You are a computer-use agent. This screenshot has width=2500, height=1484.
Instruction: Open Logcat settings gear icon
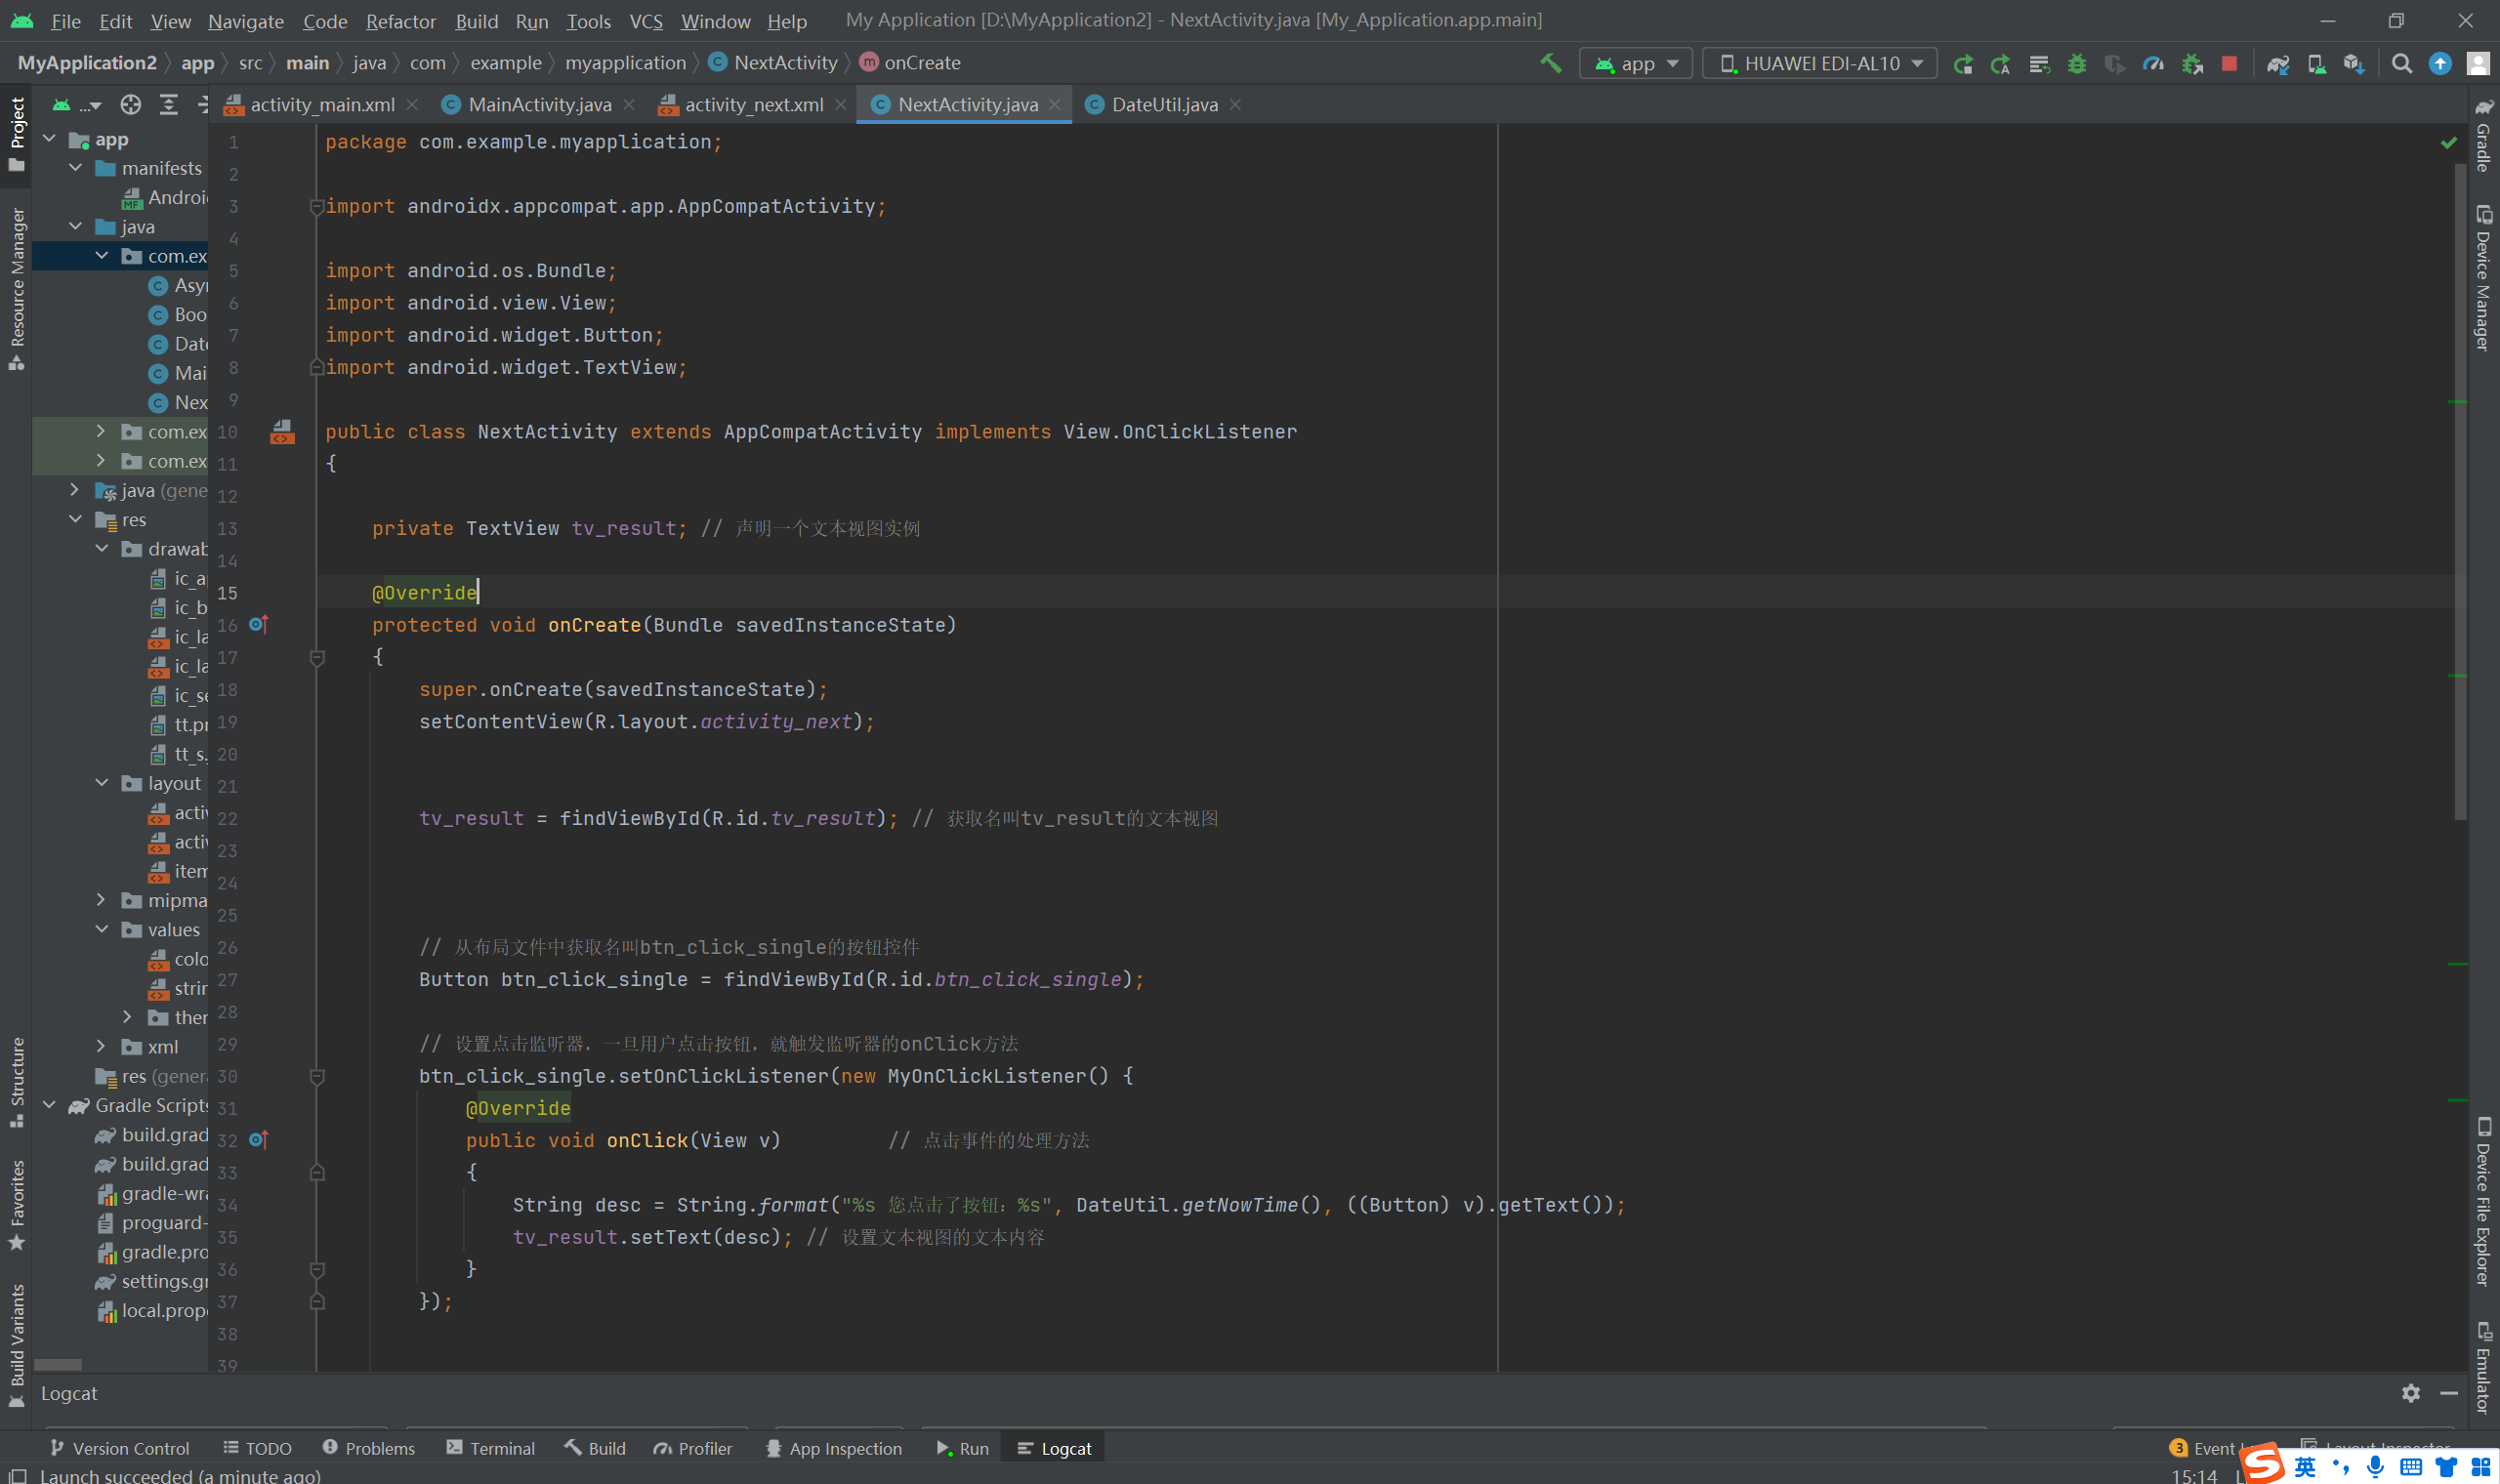2410,1393
